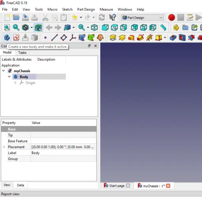Switch to the Start page document tab
Image resolution: width=202 pixels, height=197 pixels.
117,186
